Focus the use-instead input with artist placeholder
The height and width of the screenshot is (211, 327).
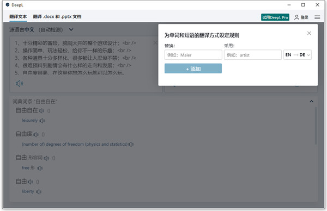(253, 55)
